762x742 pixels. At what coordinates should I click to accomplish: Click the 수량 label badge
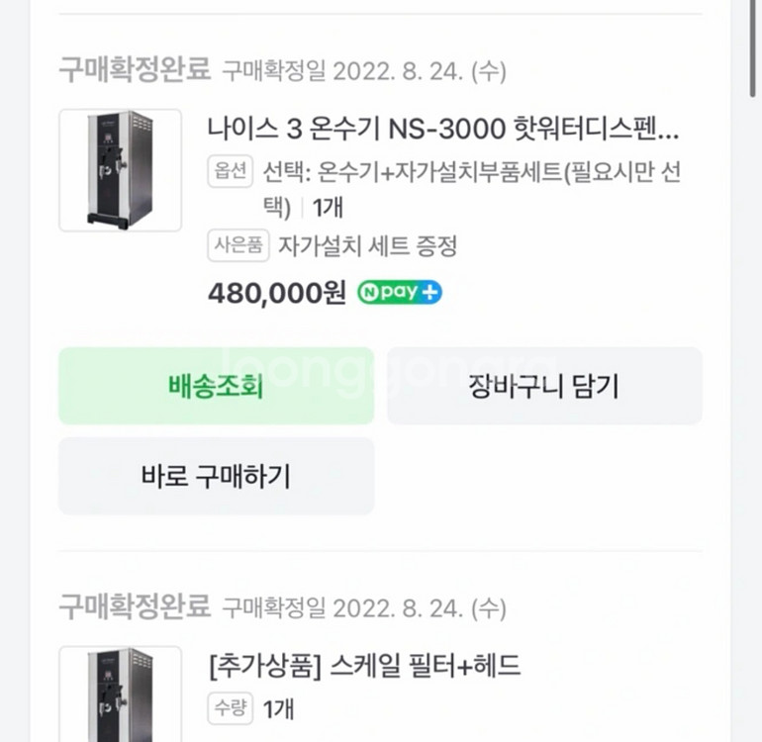232,707
